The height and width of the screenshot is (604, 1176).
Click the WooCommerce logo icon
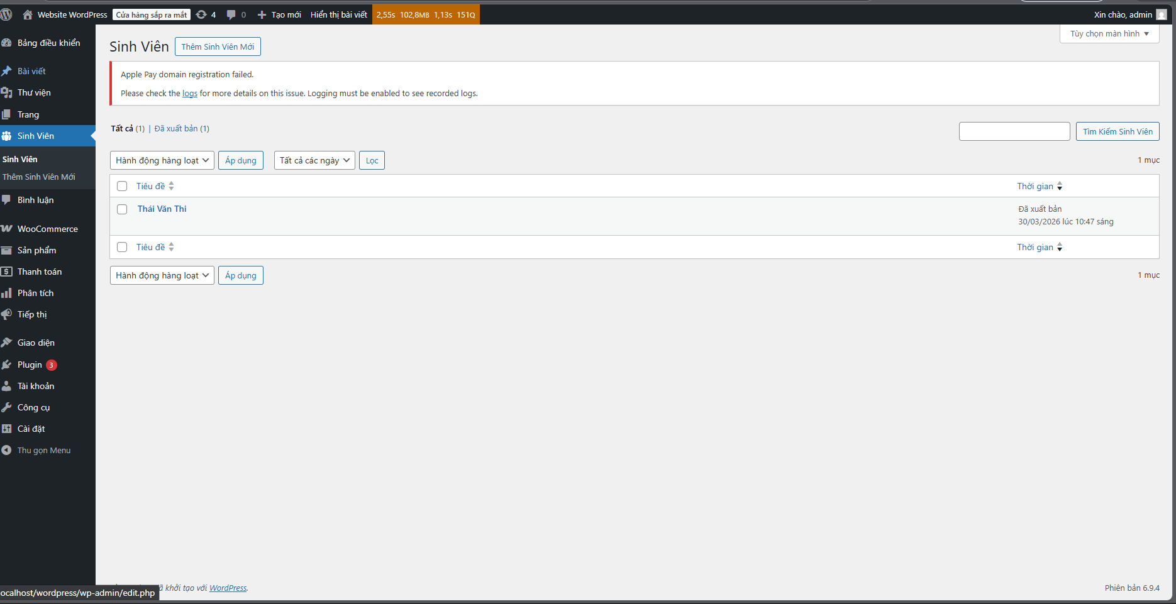pos(6,229)
